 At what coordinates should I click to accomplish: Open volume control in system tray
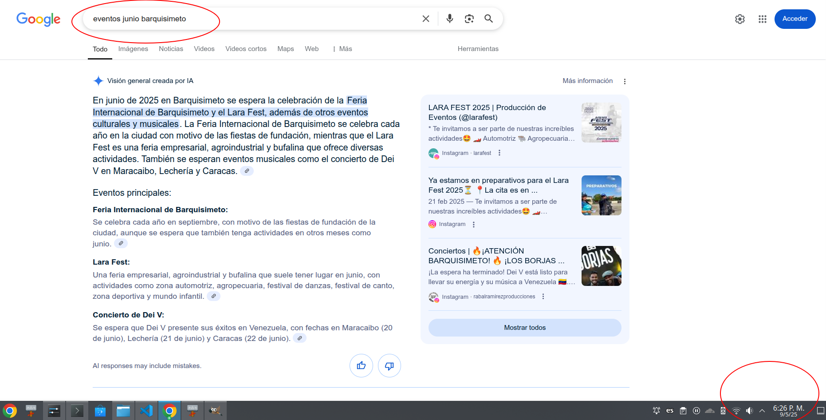749,411
